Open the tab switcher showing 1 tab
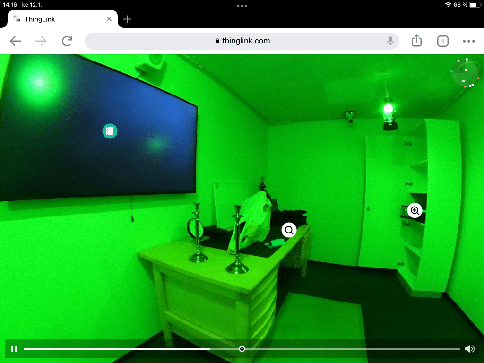This screenshot has width=484, height=363. 442,41
